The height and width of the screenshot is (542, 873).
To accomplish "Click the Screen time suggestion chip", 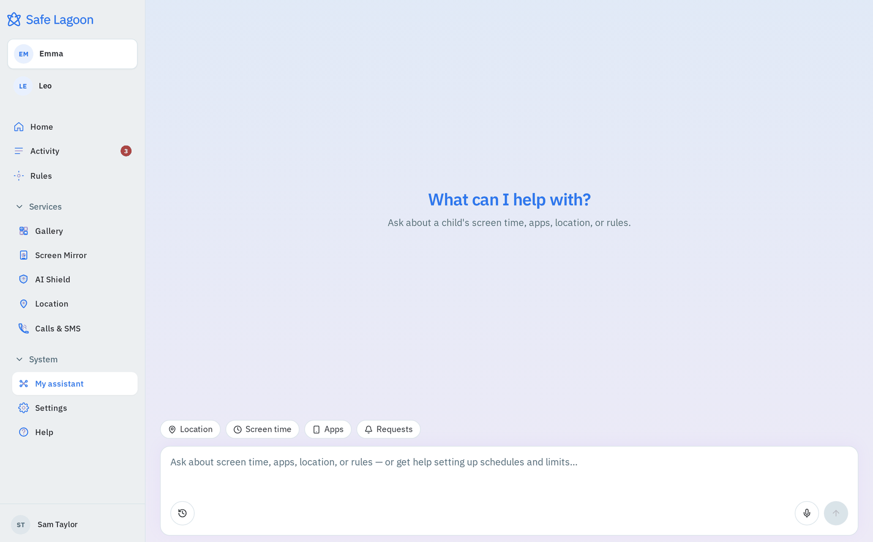I will pyautogui.click(x=262, y=429).
